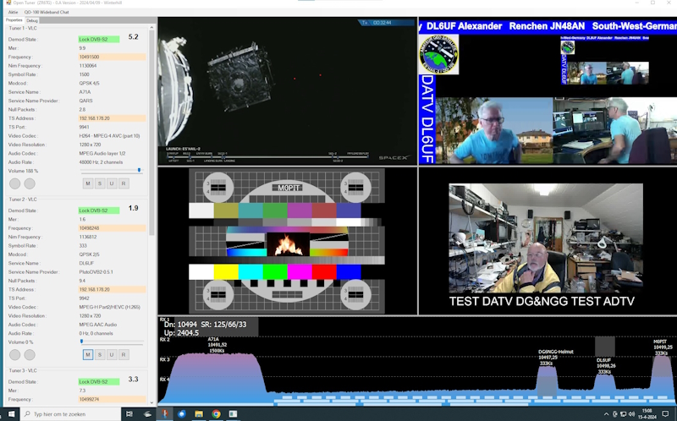This screenshot has height=421, width=677.
Task: Click first round indicator under Tuner 1 volume
Action: tap(14, 183)
